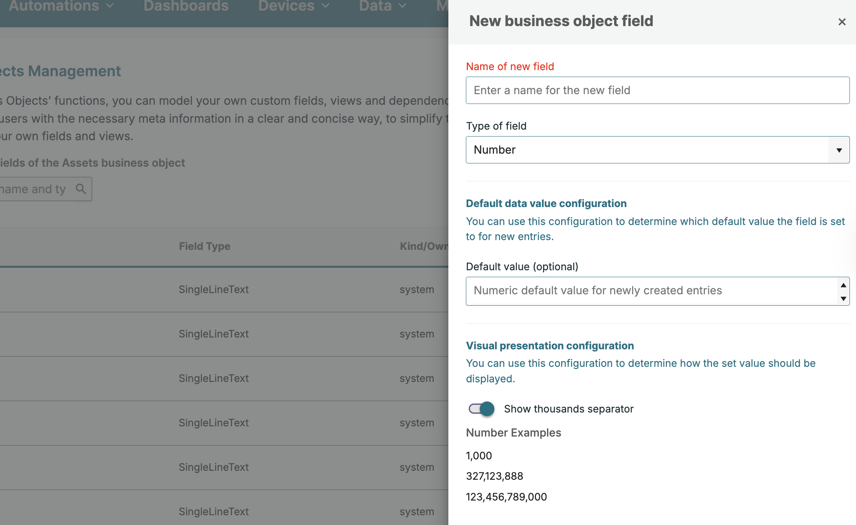
Task: Open the Dashboards menu item
Action: [186, 6]
